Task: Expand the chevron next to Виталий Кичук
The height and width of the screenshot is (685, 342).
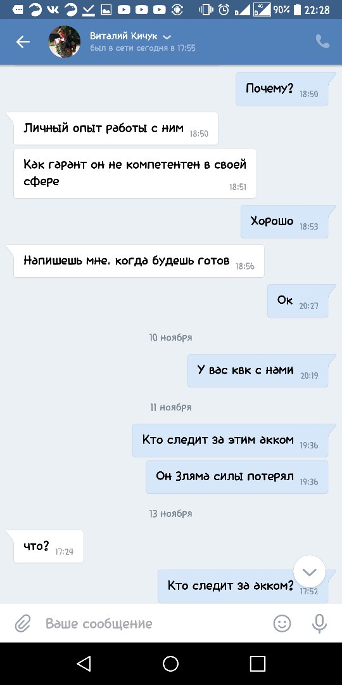Action: [167, 37]
